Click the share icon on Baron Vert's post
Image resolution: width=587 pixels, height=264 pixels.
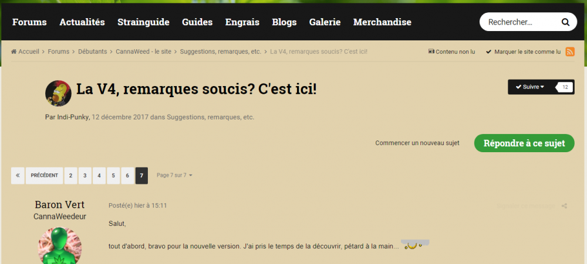(x=564, y=205)
